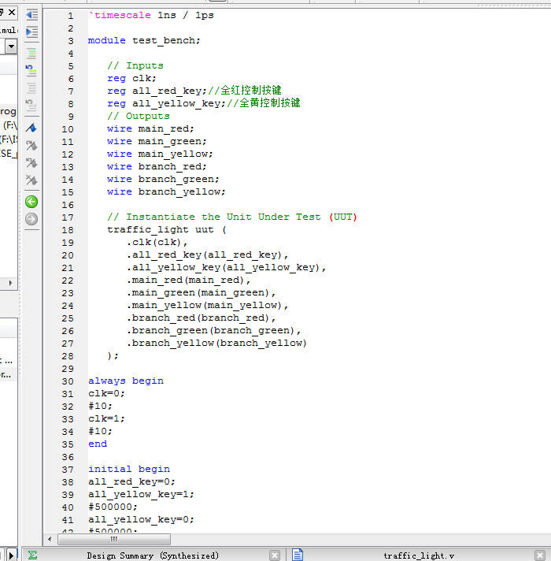Image resolution: width=551 pixels, height=561 pixels.
Task: Close the traffic_light.v tab
Action: coord(541,555)
